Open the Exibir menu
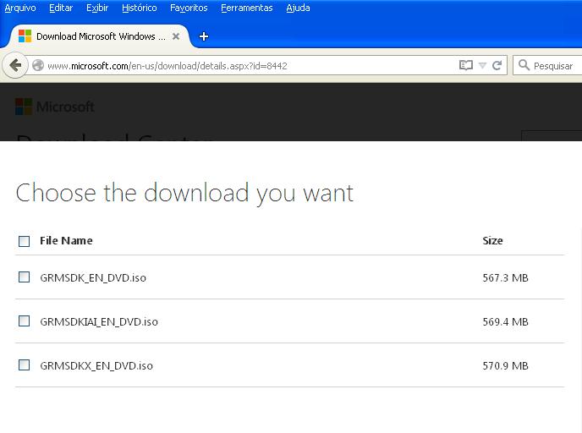The width and height of the screenshot is (582, 433). point(97,8)
